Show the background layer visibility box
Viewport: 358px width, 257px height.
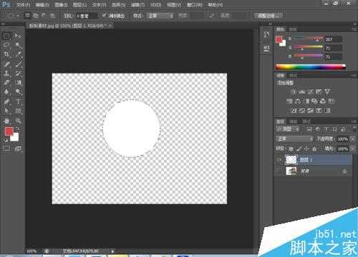tap(279, 171)
